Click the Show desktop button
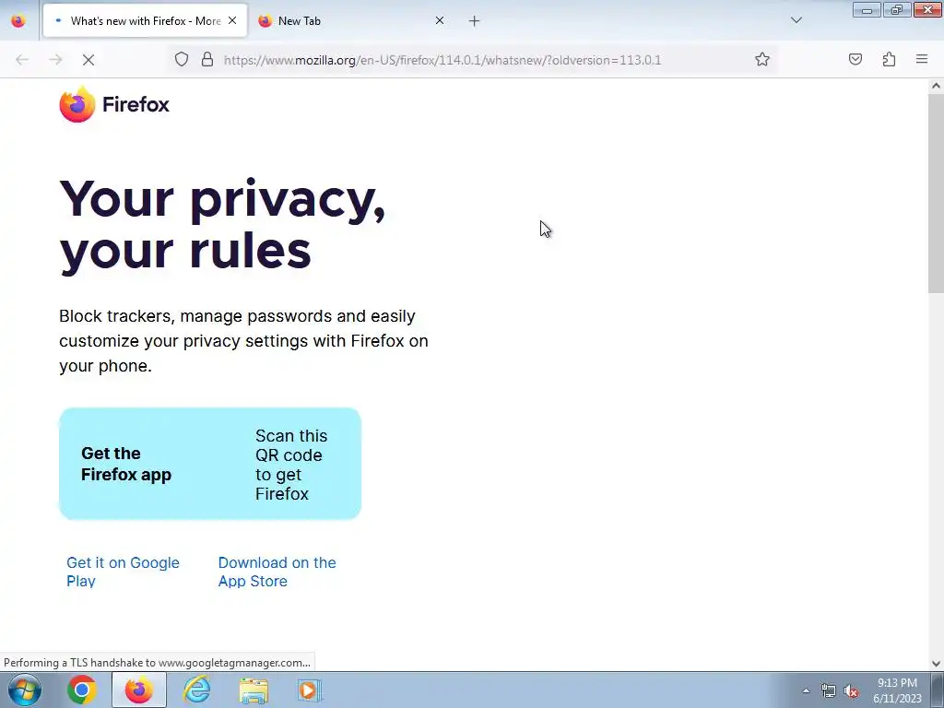 (938, 690)
